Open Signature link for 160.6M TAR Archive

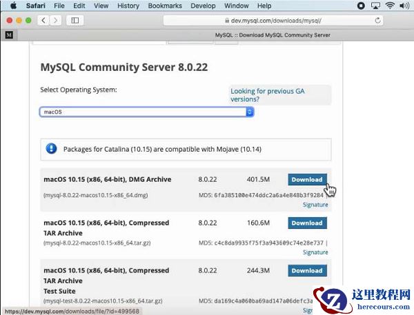pyautogui.click(x=315, y=252)
